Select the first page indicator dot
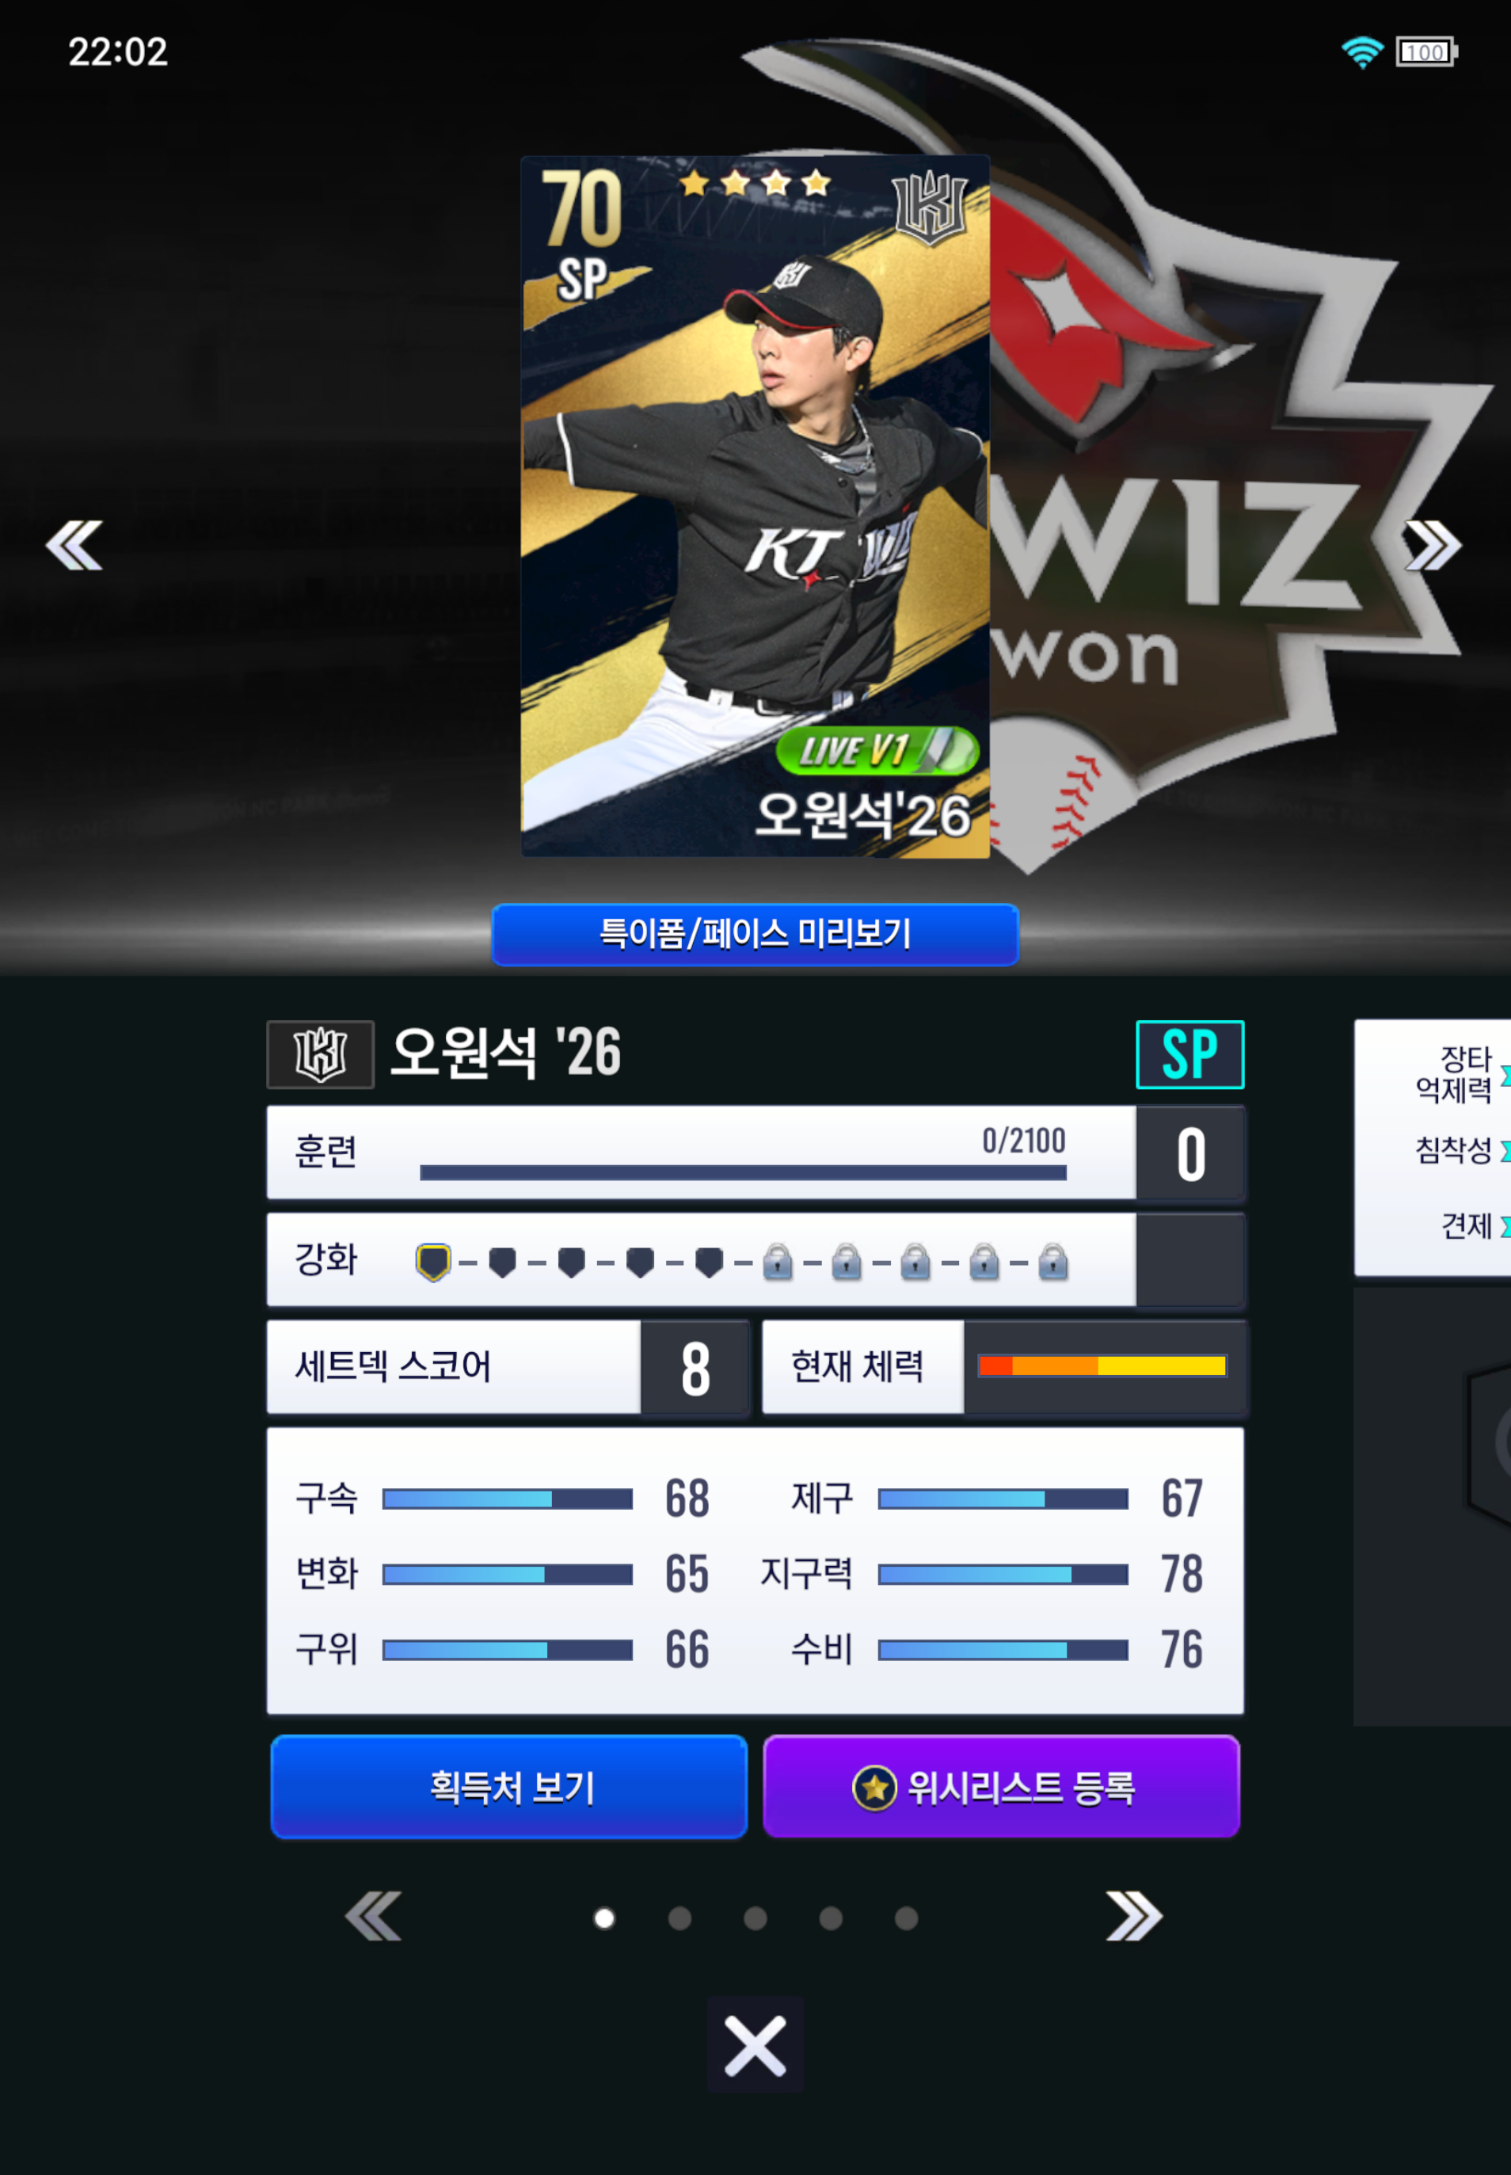 604,1918
